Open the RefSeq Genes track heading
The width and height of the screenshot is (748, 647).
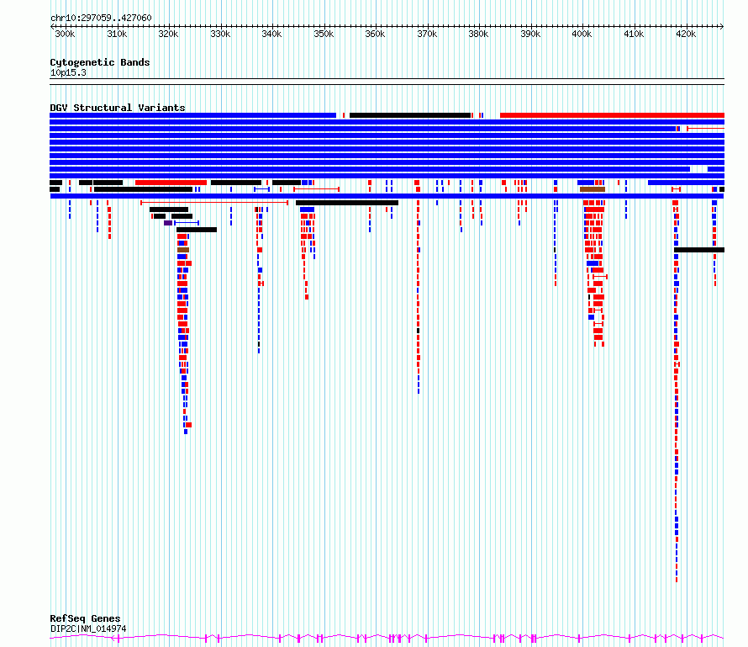click(x=85, y=618)
